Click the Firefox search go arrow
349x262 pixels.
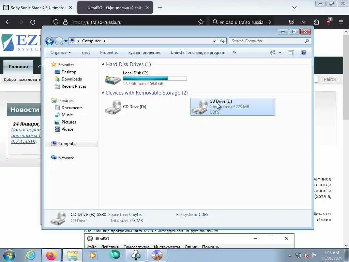coord(269,22)
